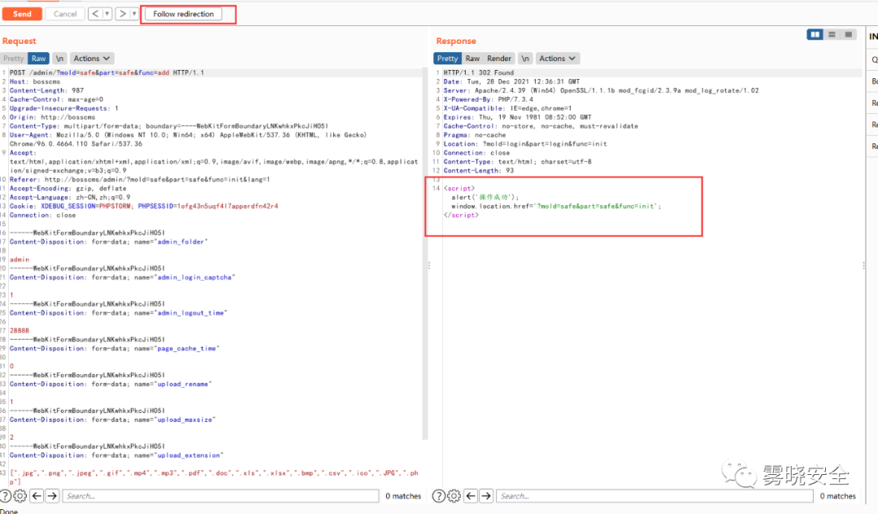This screenshot has width=878, height=514.
Task: Open Request search help icon
Action: coord(5,495)
